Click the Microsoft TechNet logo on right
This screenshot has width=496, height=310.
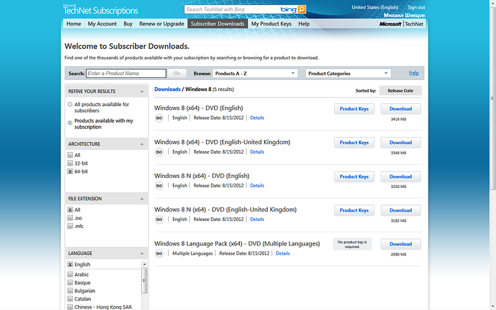[x=401, y=24]
